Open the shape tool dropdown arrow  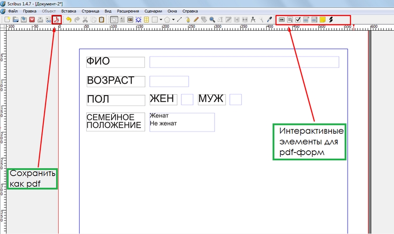click(161, 20)
